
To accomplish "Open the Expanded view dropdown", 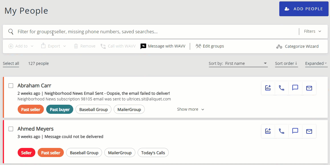I will tap(316, 63).
